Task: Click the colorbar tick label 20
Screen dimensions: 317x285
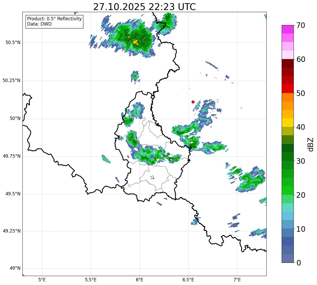Action: coord(301,195)
